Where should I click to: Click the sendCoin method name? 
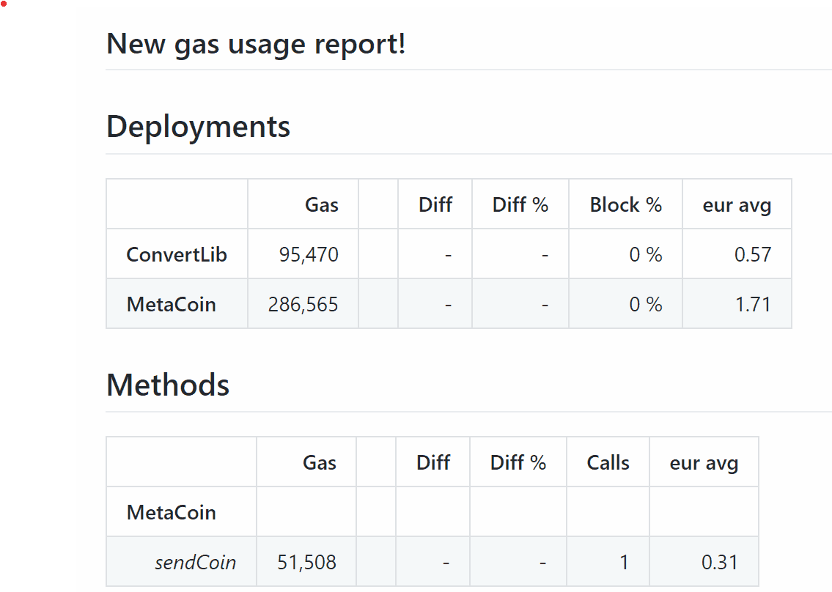195,562
